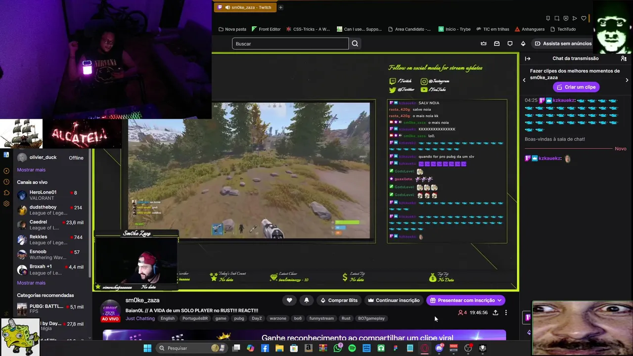Open Windows Start menu

click(147, 348)
